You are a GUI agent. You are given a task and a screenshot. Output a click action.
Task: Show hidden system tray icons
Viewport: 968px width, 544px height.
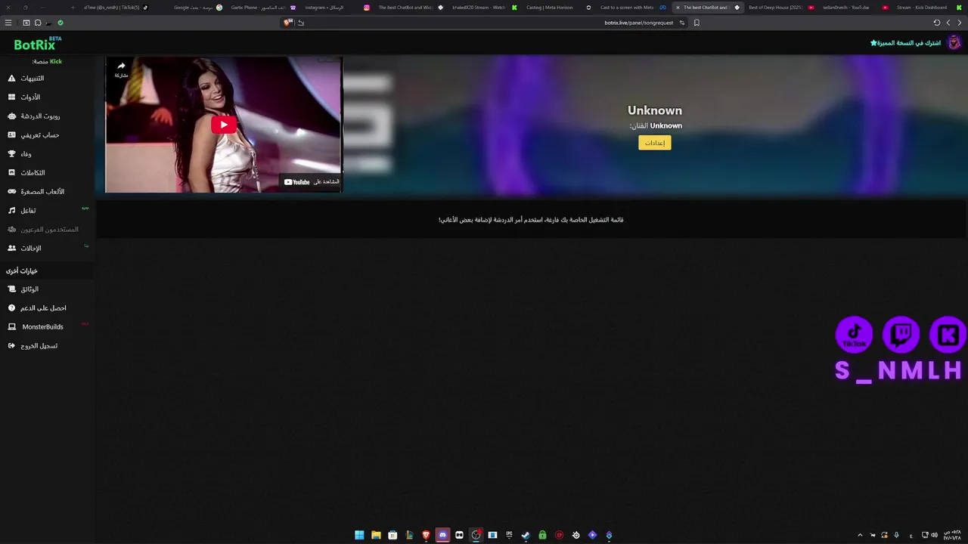[x=860, y=535]
